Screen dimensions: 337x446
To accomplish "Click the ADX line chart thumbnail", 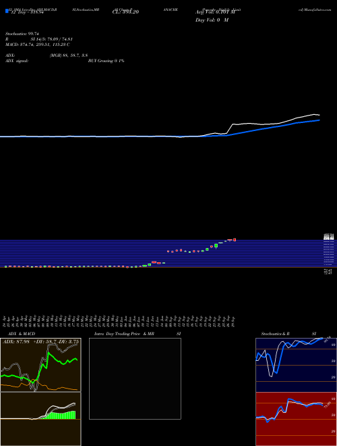I will point(40,365).
